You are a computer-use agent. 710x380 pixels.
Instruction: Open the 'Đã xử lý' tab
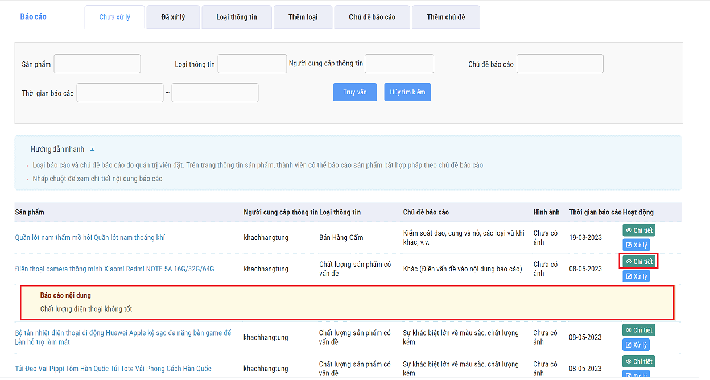click(x=173, y=17)
